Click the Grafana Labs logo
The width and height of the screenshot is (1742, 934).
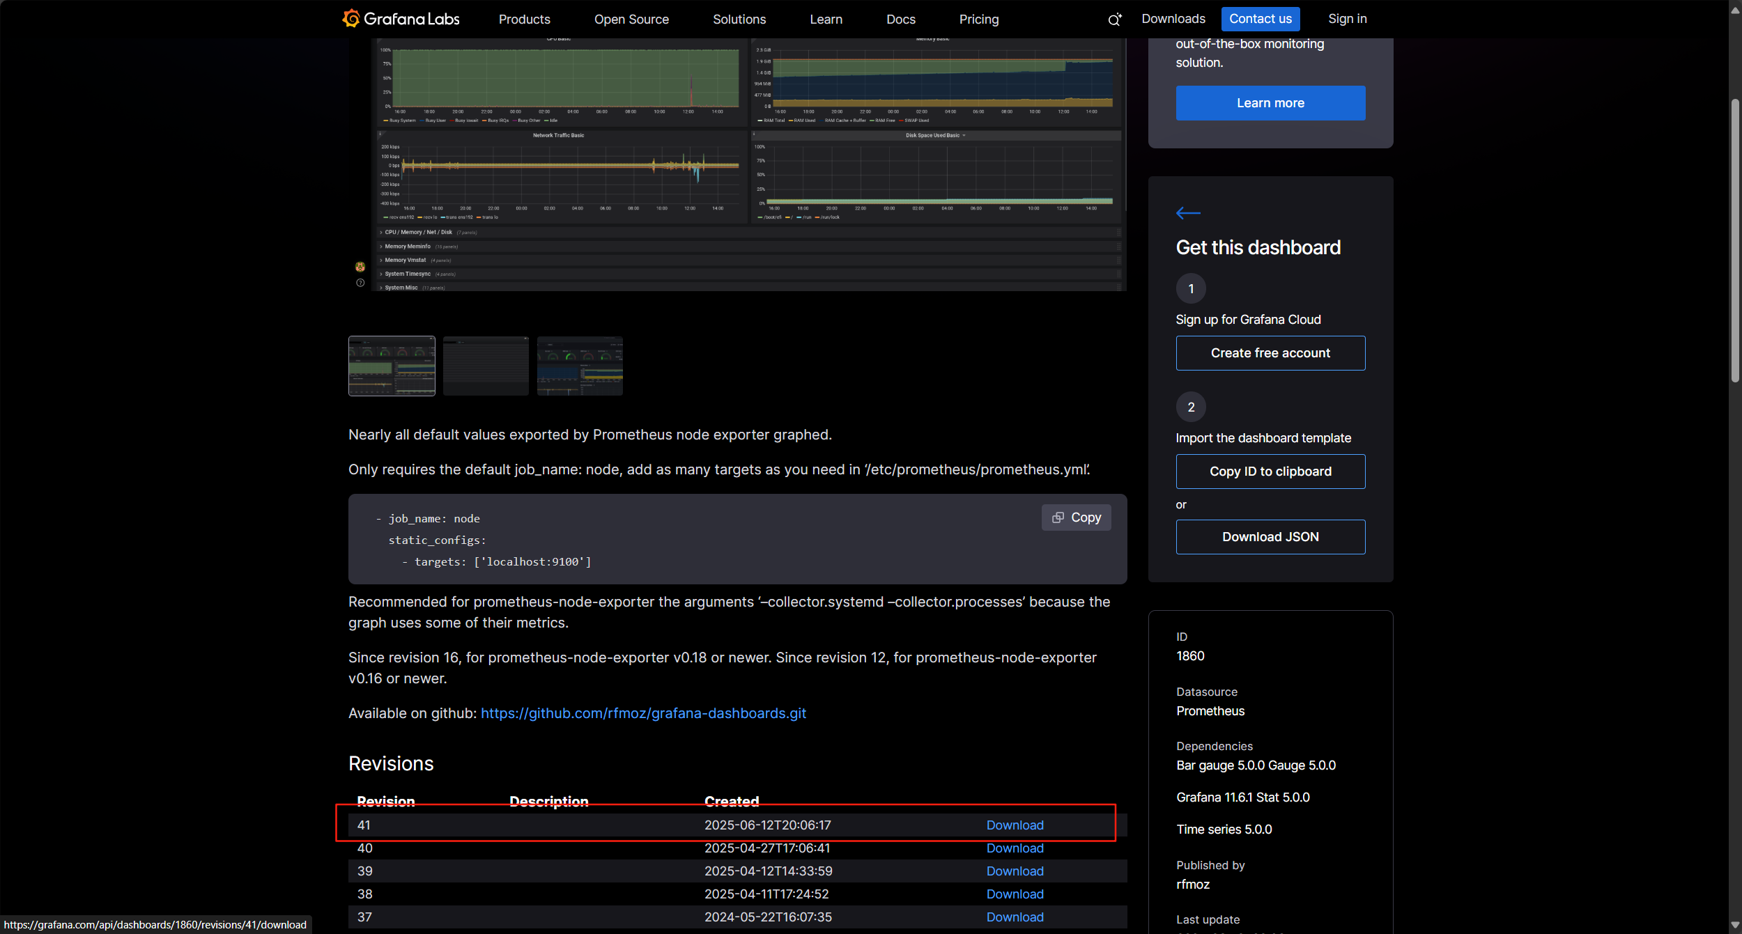[401, 19]
